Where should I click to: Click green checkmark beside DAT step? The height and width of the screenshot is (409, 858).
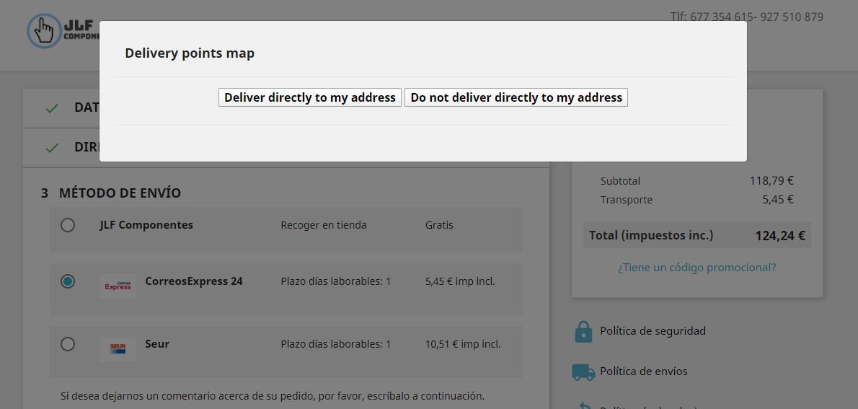click(52, 108)
